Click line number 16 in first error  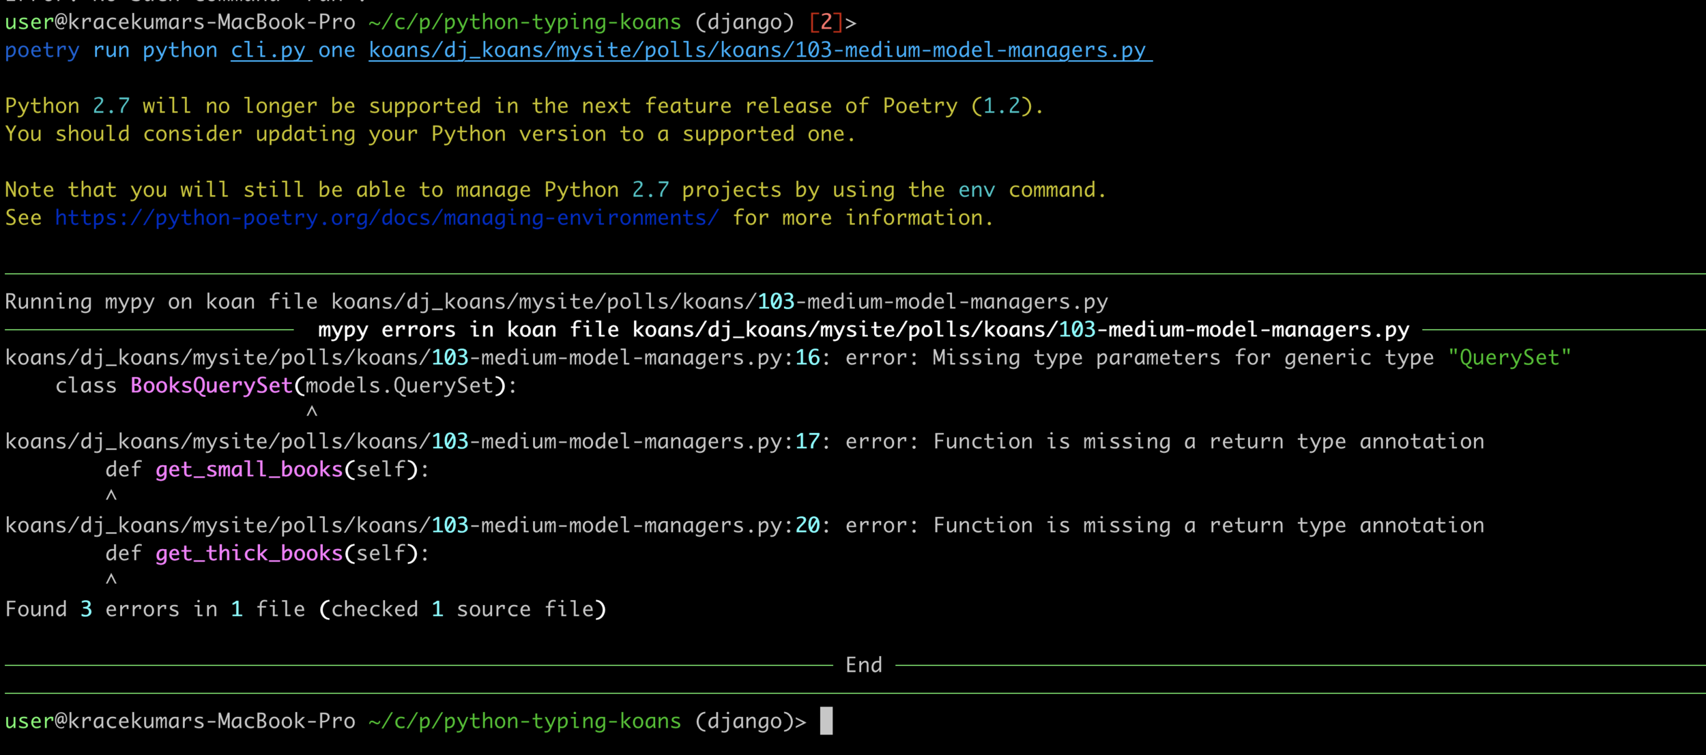807,358
